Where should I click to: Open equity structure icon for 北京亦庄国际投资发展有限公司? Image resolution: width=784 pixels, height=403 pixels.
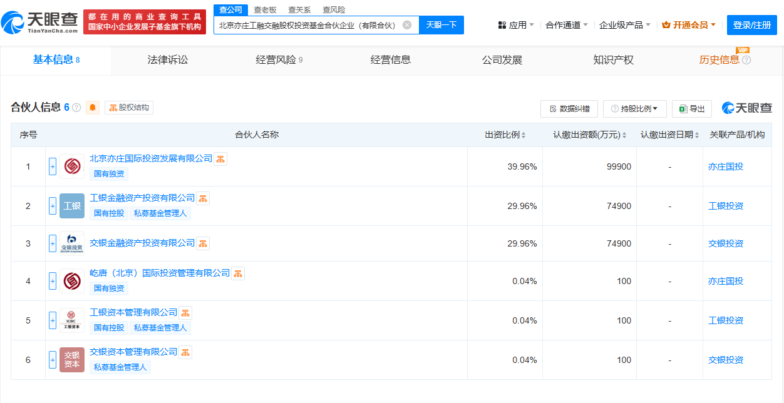pos(220,159)
